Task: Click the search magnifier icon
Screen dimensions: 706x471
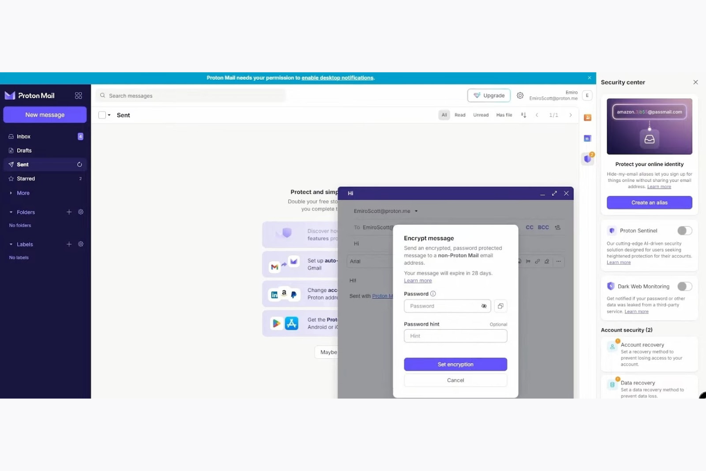Action: [x=103, y=95]
